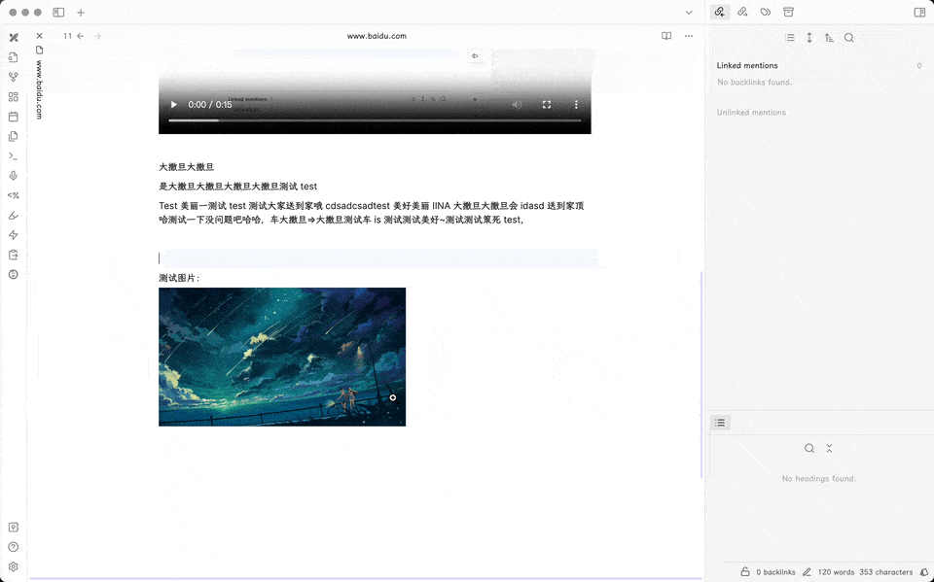934x582 pixels.
Task: Change backlinks sort order icon
Action: tap(829, 38)
